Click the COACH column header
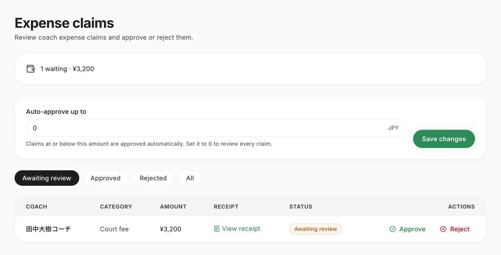Image resolution: width=501 pixels, height=255 pixels. pyautogui.click(x=36, y=207)
